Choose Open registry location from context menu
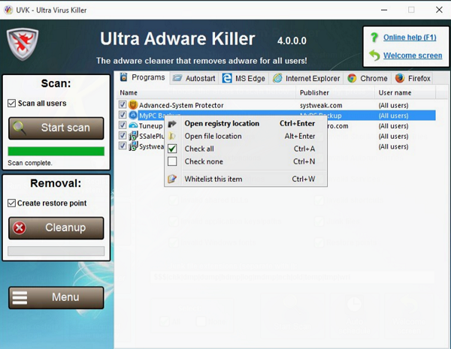Viewport: 451px width, 349px height. coord(246,124)
